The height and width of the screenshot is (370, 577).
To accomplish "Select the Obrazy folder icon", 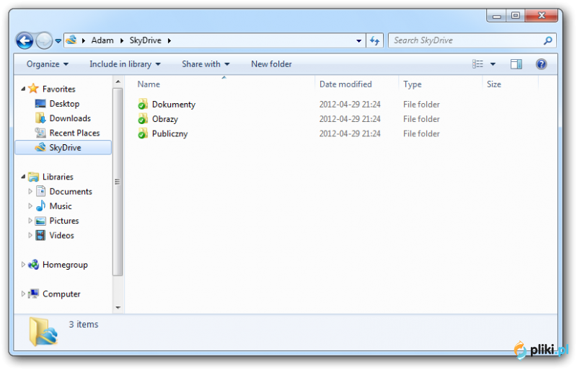I will 143,119.
